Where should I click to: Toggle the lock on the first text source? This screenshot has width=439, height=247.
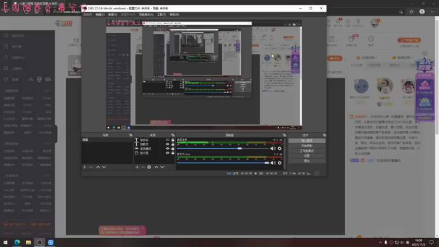pos(173,140)
